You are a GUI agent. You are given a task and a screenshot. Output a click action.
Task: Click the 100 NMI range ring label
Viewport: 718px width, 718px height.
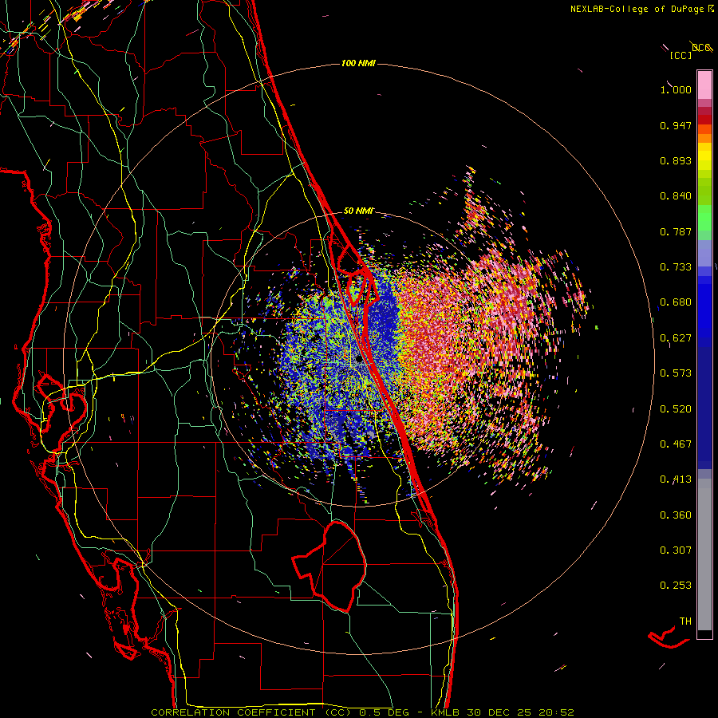(358, 63)
